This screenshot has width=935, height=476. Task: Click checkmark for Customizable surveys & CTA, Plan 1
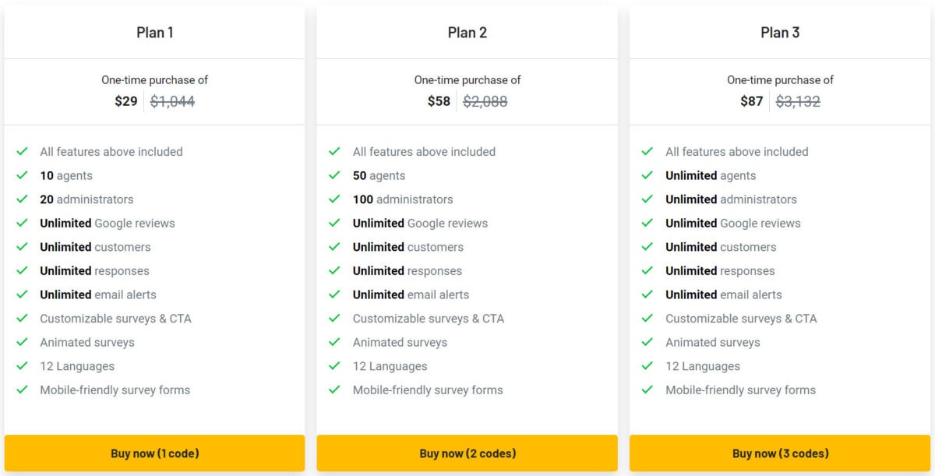point(23,318)
